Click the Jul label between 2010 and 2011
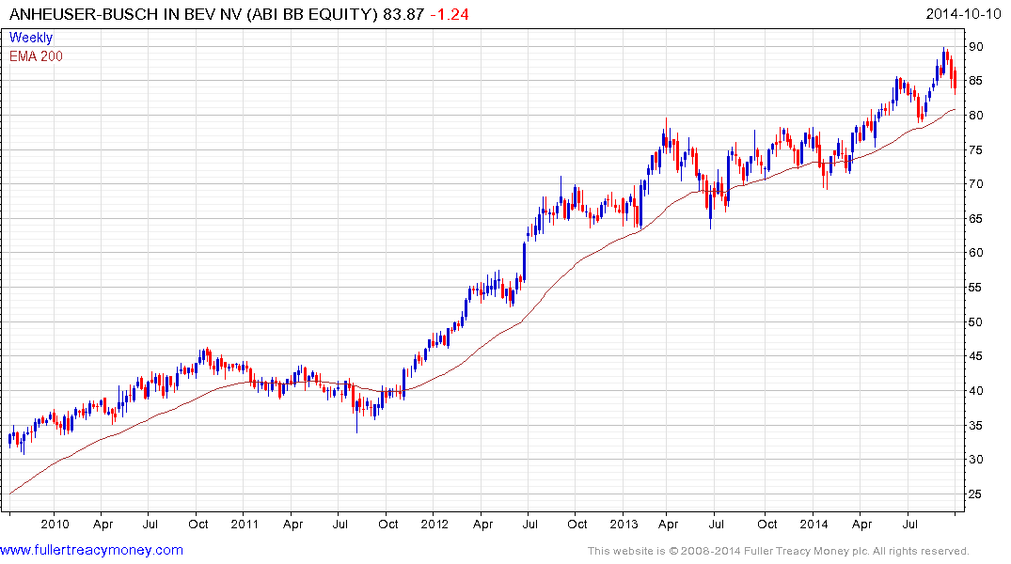1011x564 pixels. 150,524
